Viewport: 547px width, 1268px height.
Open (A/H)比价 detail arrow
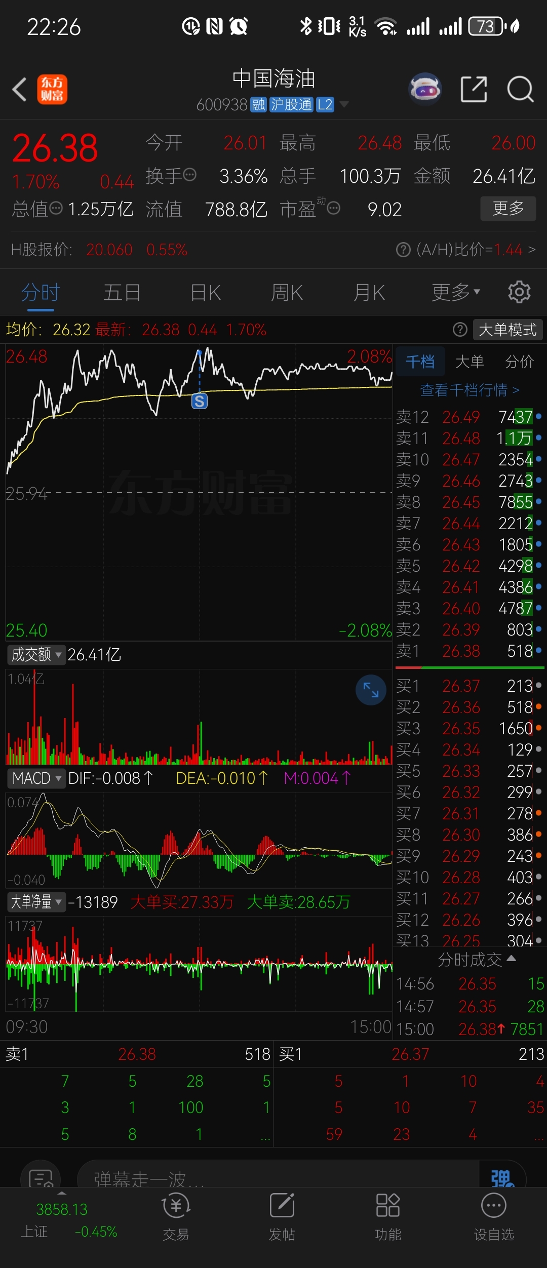pos(531,250)
